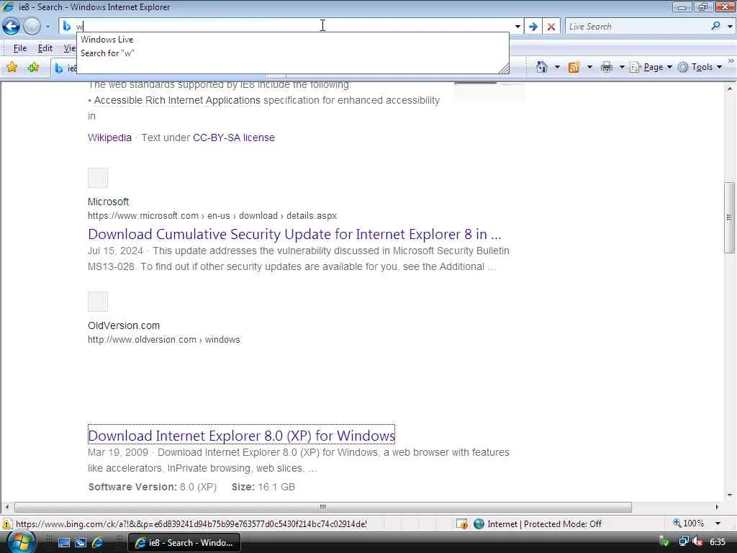Click inside the address bar field
The image size is (737, 553).
pyautogui.click(x=291, y=27)
